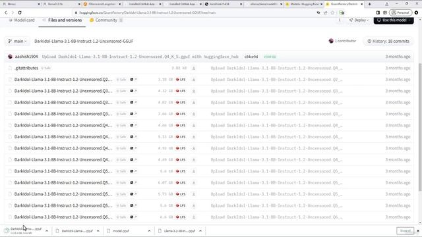Screen dimensions: 422x237
Task: Open the Community tab
Action: [106, 20]
